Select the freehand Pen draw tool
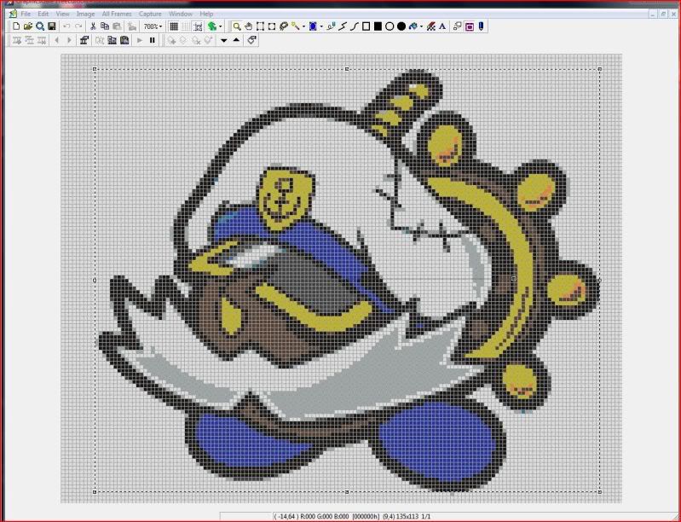This screenshot has width=681, height=522. coord(331,26)
